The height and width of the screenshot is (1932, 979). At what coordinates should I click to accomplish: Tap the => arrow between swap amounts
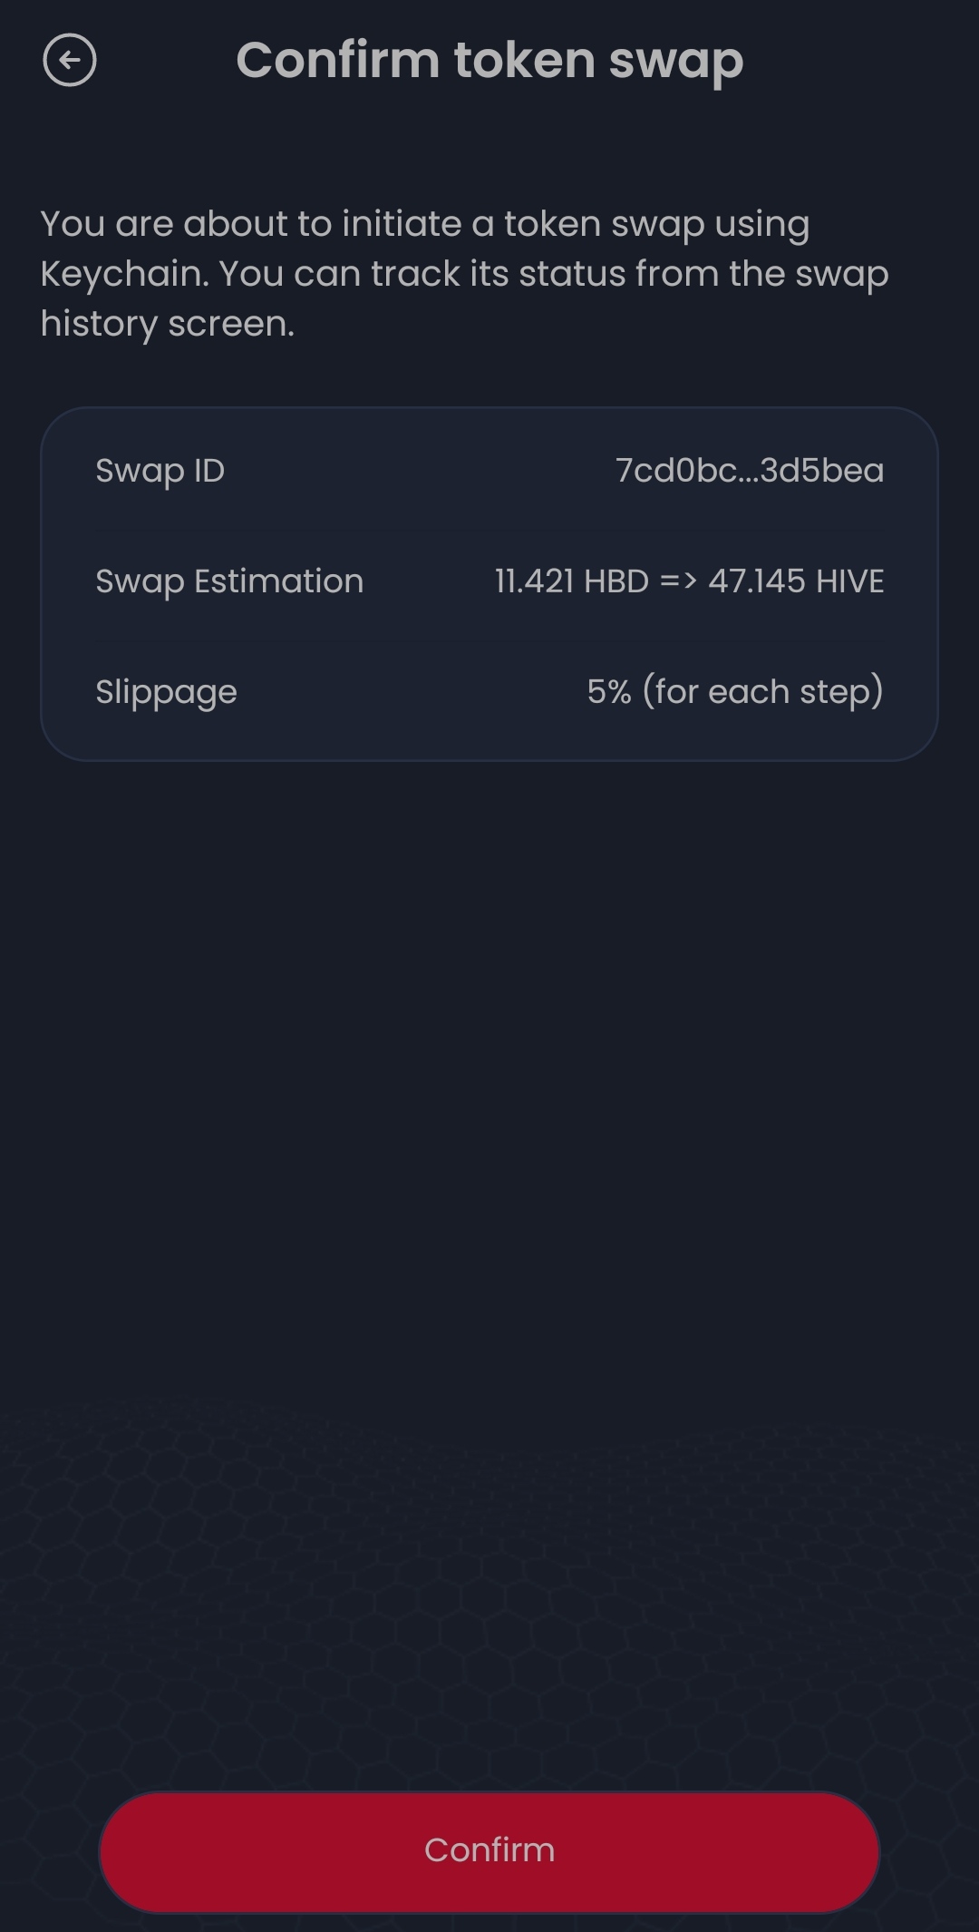tap(679, 581)
